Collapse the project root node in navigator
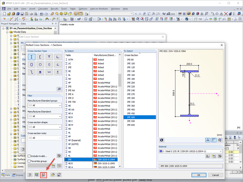This screenshot has width=243, height=182. pos(4,28)
